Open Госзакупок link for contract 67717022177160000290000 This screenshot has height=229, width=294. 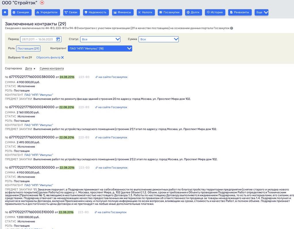[111, 138]
